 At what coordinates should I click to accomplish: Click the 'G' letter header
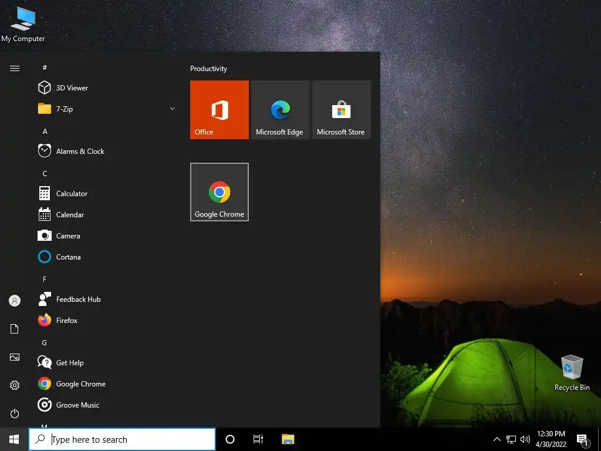(45, 343)
